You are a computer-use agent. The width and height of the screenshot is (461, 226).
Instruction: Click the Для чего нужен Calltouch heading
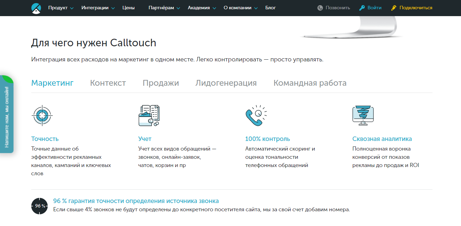click(x=94, y=43)
